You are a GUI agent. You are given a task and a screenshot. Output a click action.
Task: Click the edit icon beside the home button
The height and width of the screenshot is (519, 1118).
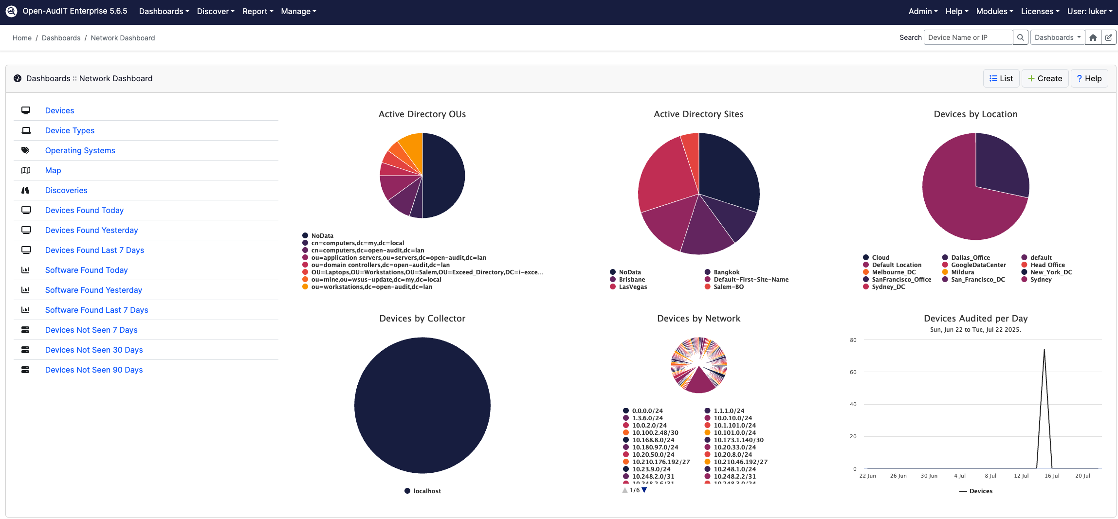click(1109, 37)
